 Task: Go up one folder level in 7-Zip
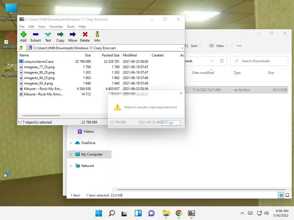click(x=21, y=48)
